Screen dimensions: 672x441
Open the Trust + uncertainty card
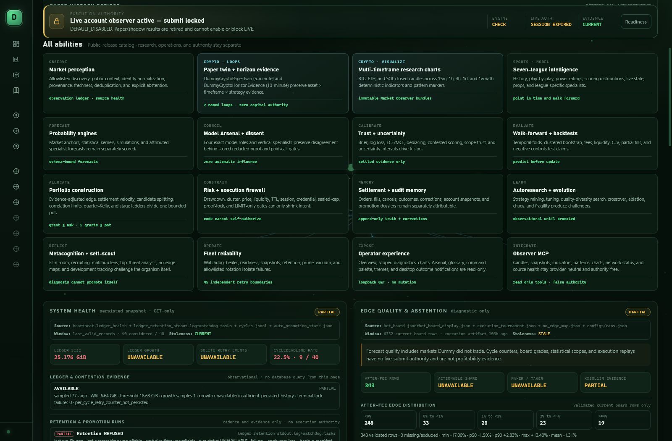(x=428, y=144)
